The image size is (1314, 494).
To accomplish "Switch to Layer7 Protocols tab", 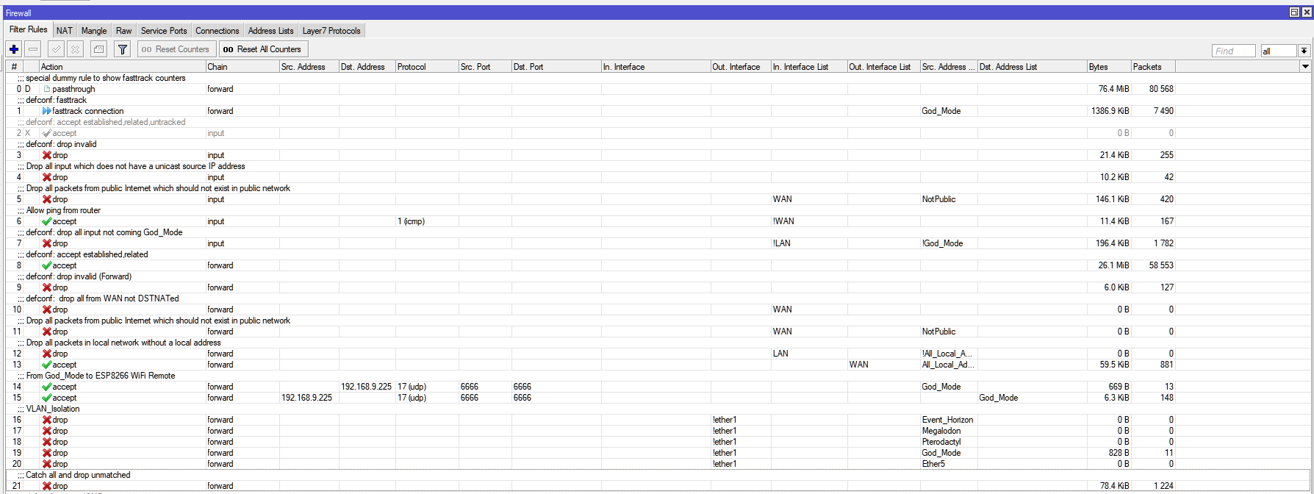I will point(331,31).
